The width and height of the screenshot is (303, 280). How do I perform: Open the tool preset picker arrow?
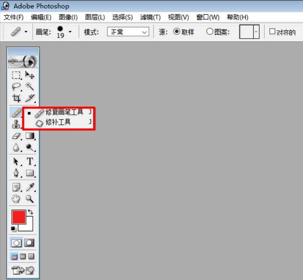pyautogui.click(x=26, y=32)
